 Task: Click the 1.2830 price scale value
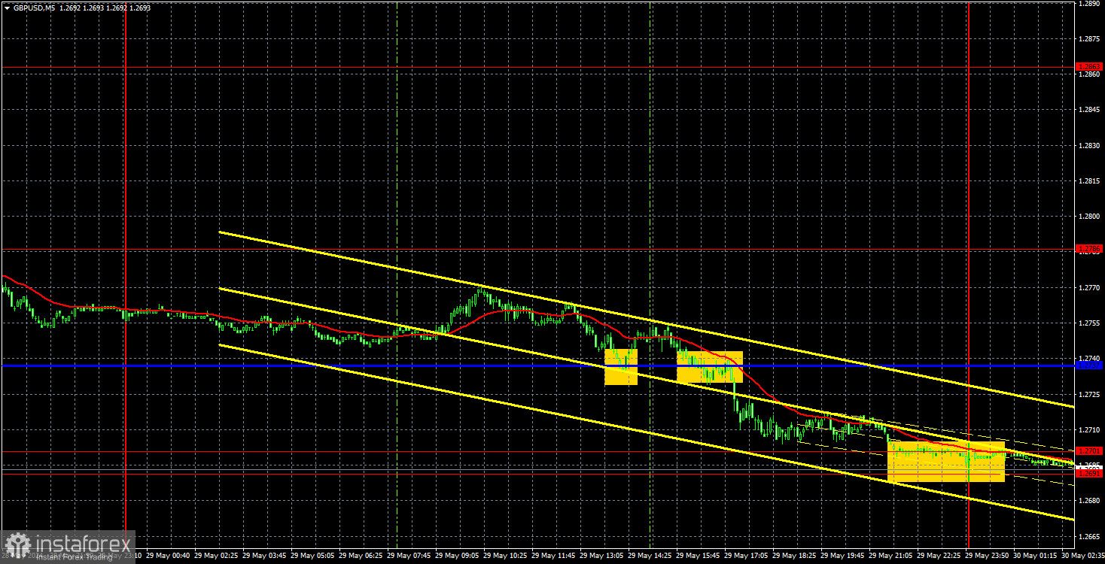(1089, 145)
